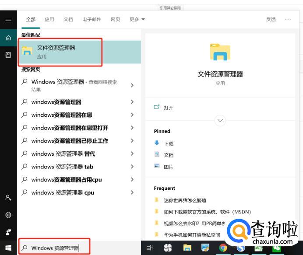Expand arrow for Windows 资源管理器 web search

(x=132, y=85)
